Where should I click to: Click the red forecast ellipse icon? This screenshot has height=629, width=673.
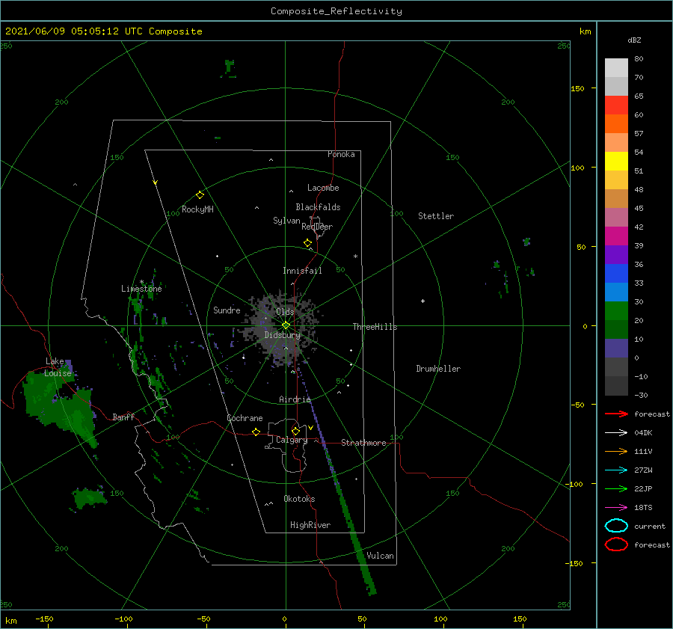point(616,544)
